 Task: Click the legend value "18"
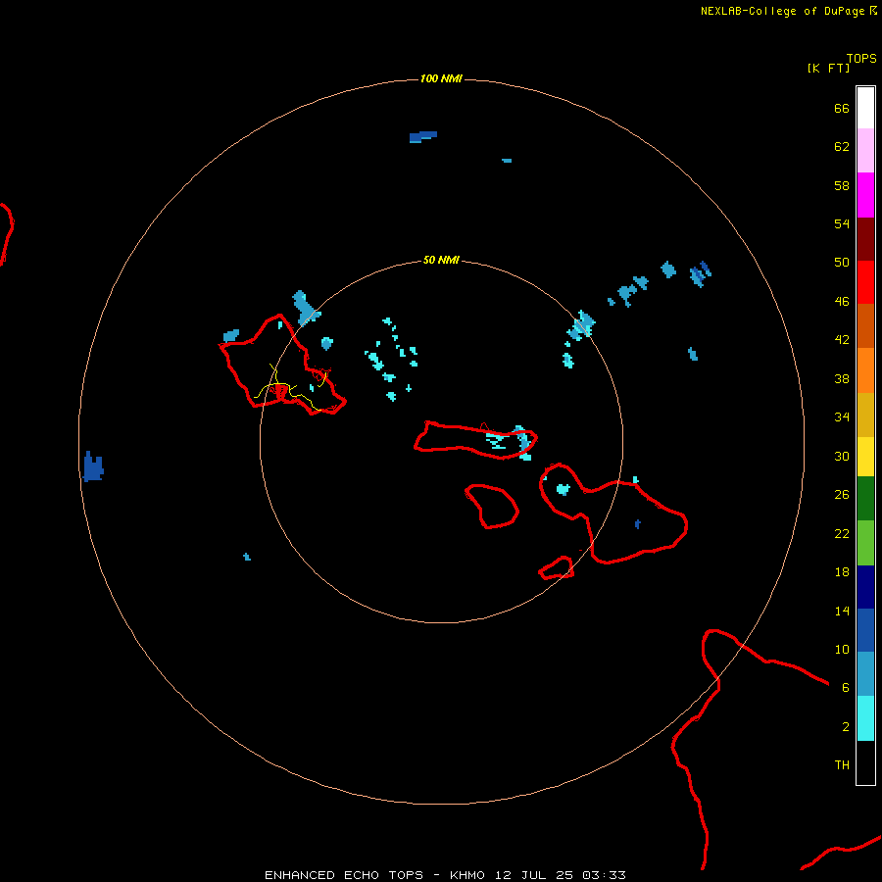tap(842, 572)
